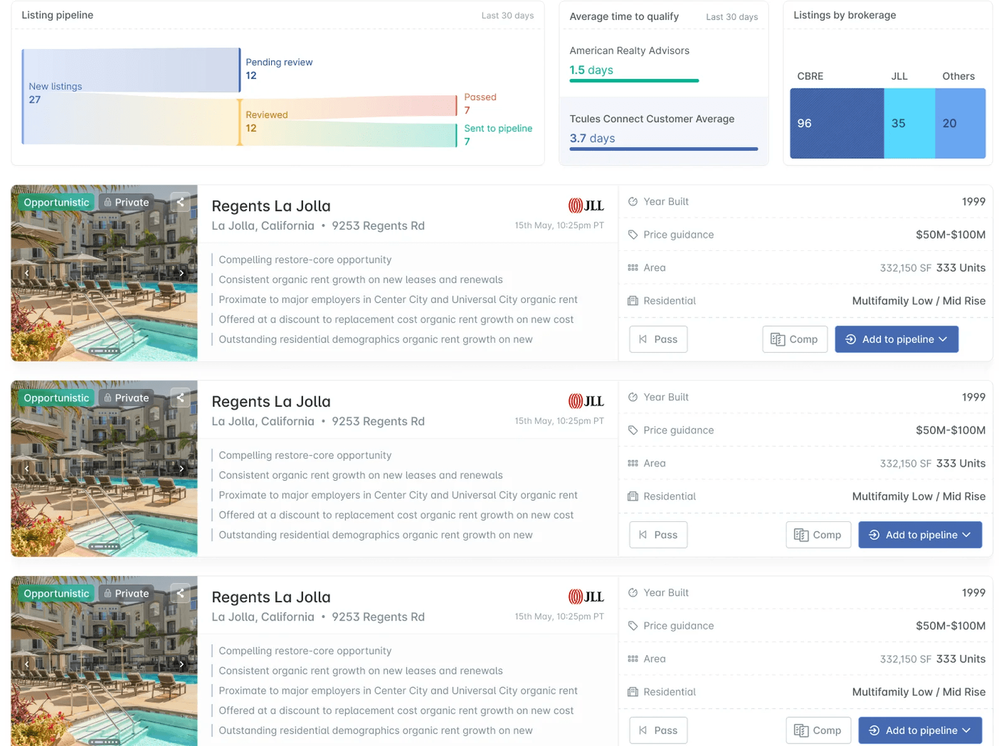Screen dimensions: 1004x746
Task: Click Residential building icon in second listing
Action: 633,497
